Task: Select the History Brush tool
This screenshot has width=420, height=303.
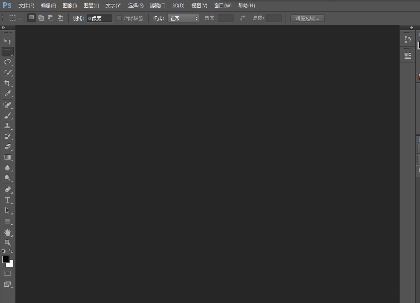Action: [8, 136]
